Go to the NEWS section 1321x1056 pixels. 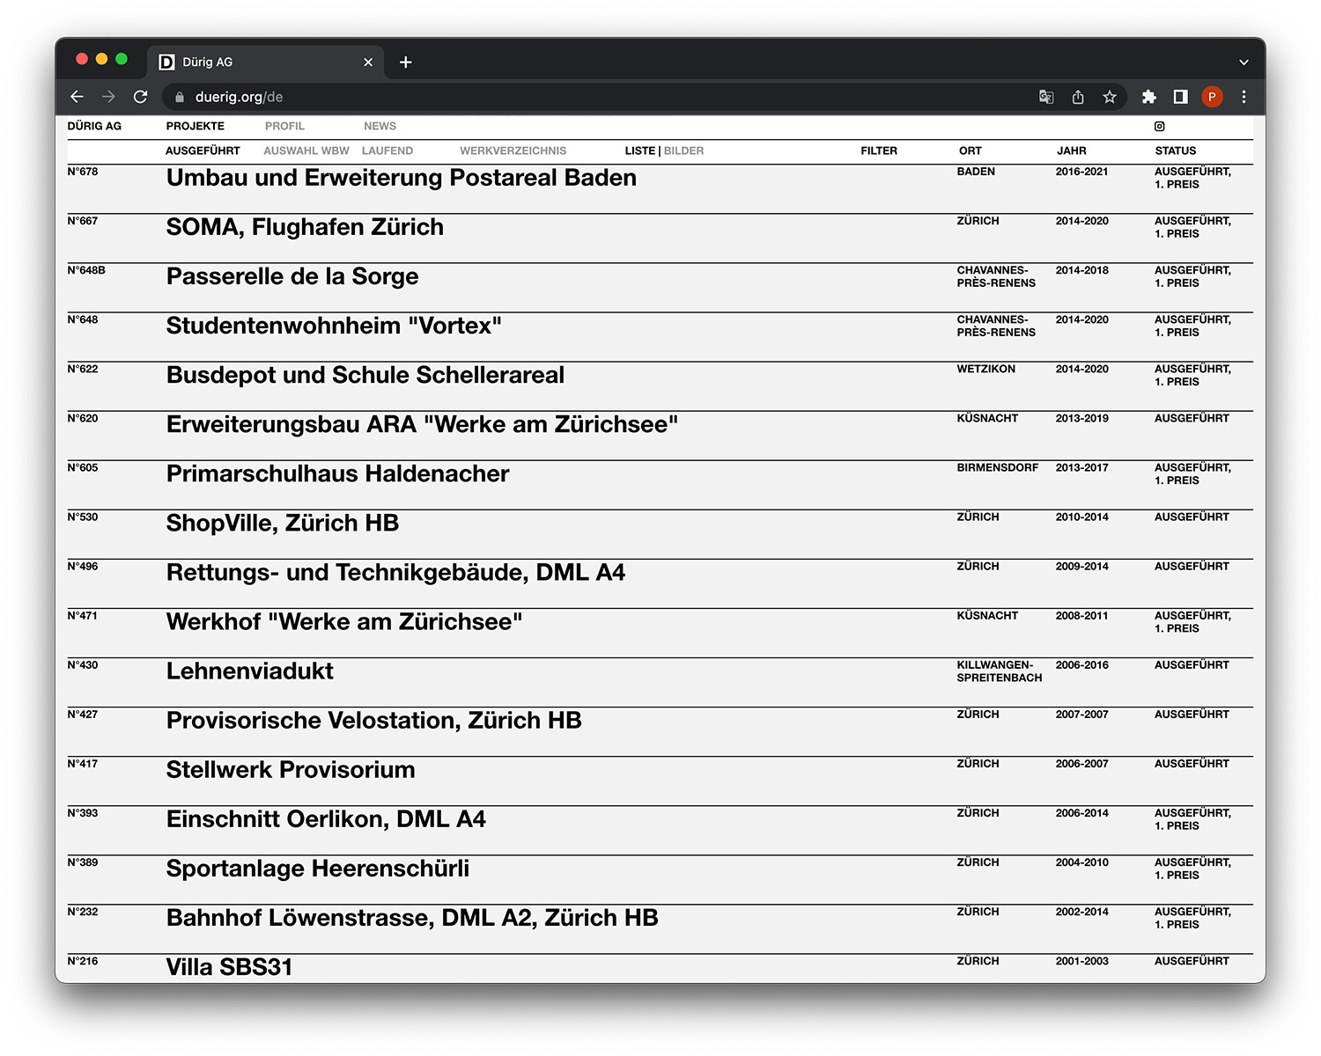tap(380, 127)
